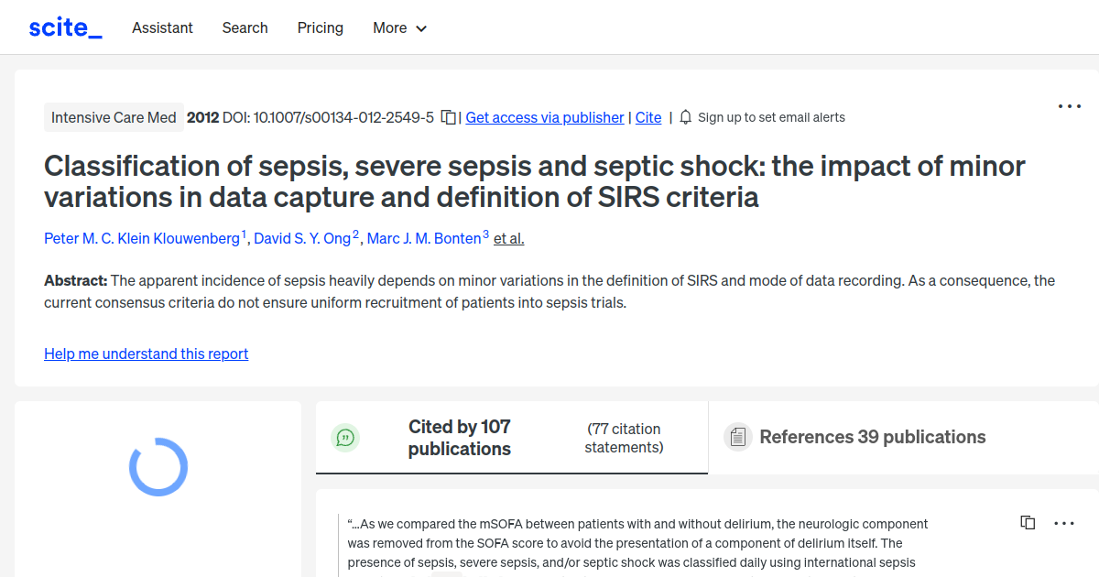Click the Get access via publisher link

coord(545,117)
